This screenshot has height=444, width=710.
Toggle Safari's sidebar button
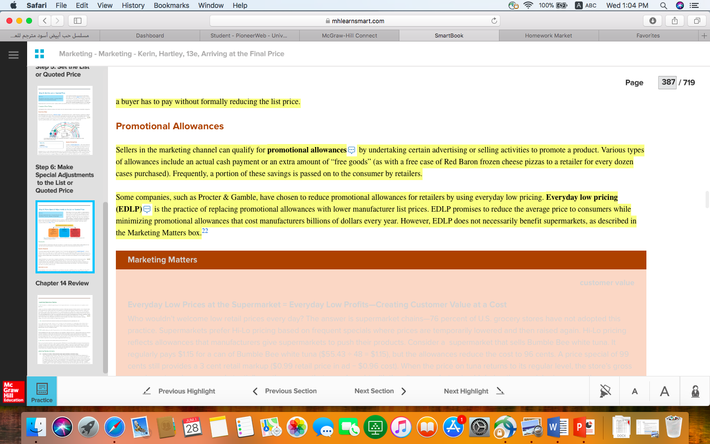[77, 21]
